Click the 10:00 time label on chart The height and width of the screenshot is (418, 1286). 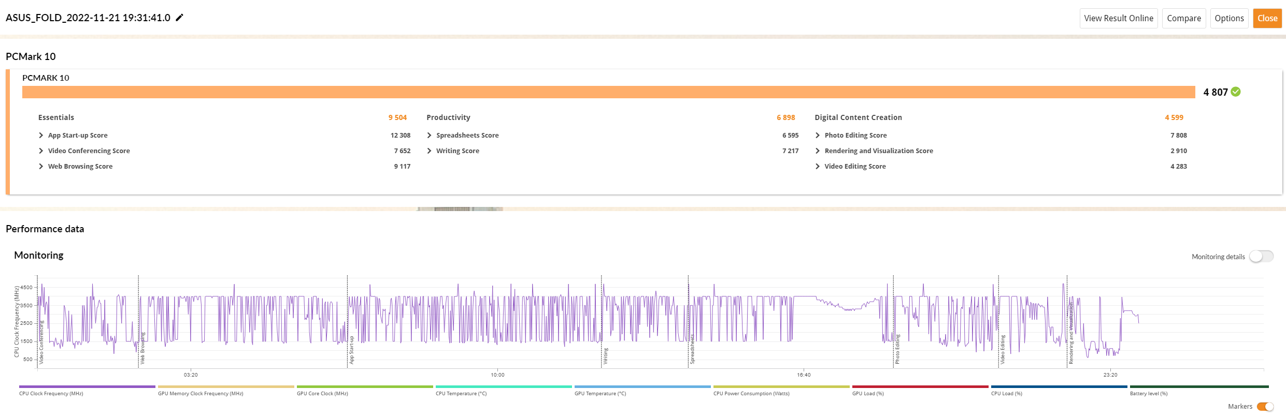497,375
